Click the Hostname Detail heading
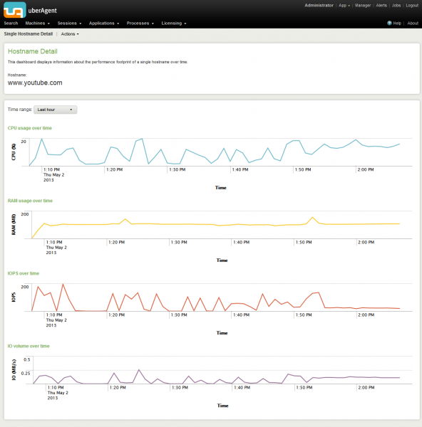This screenshot has width=422, height=427. pos(33,51)
